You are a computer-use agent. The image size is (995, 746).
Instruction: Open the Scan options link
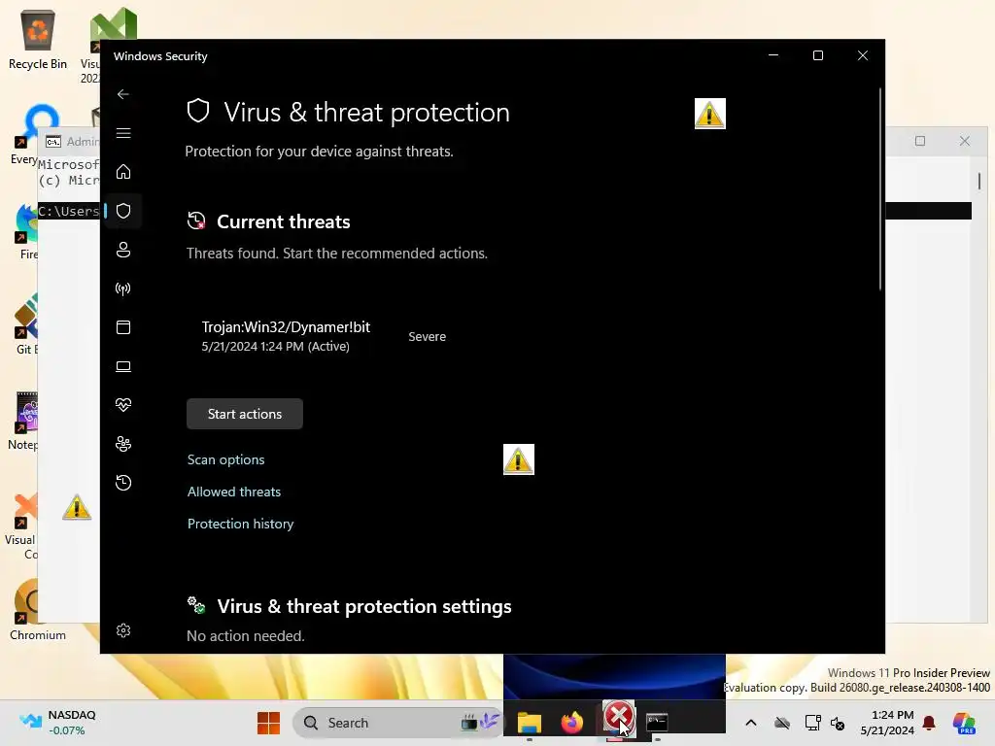(x=225, y=459)
